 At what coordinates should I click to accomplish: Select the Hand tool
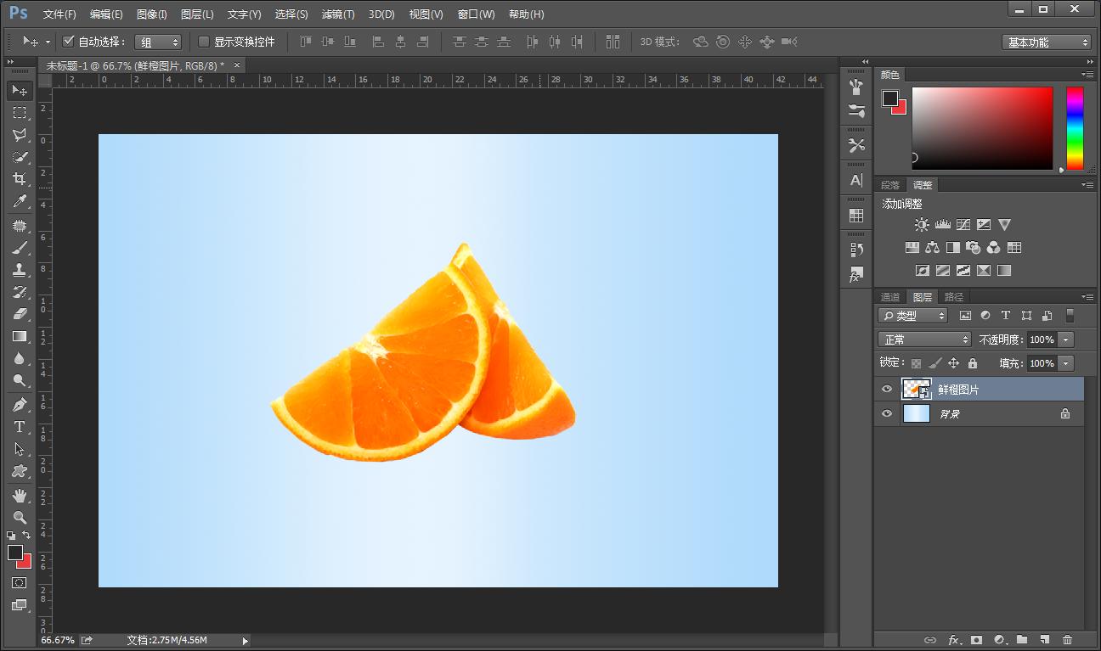pos(19,496)
